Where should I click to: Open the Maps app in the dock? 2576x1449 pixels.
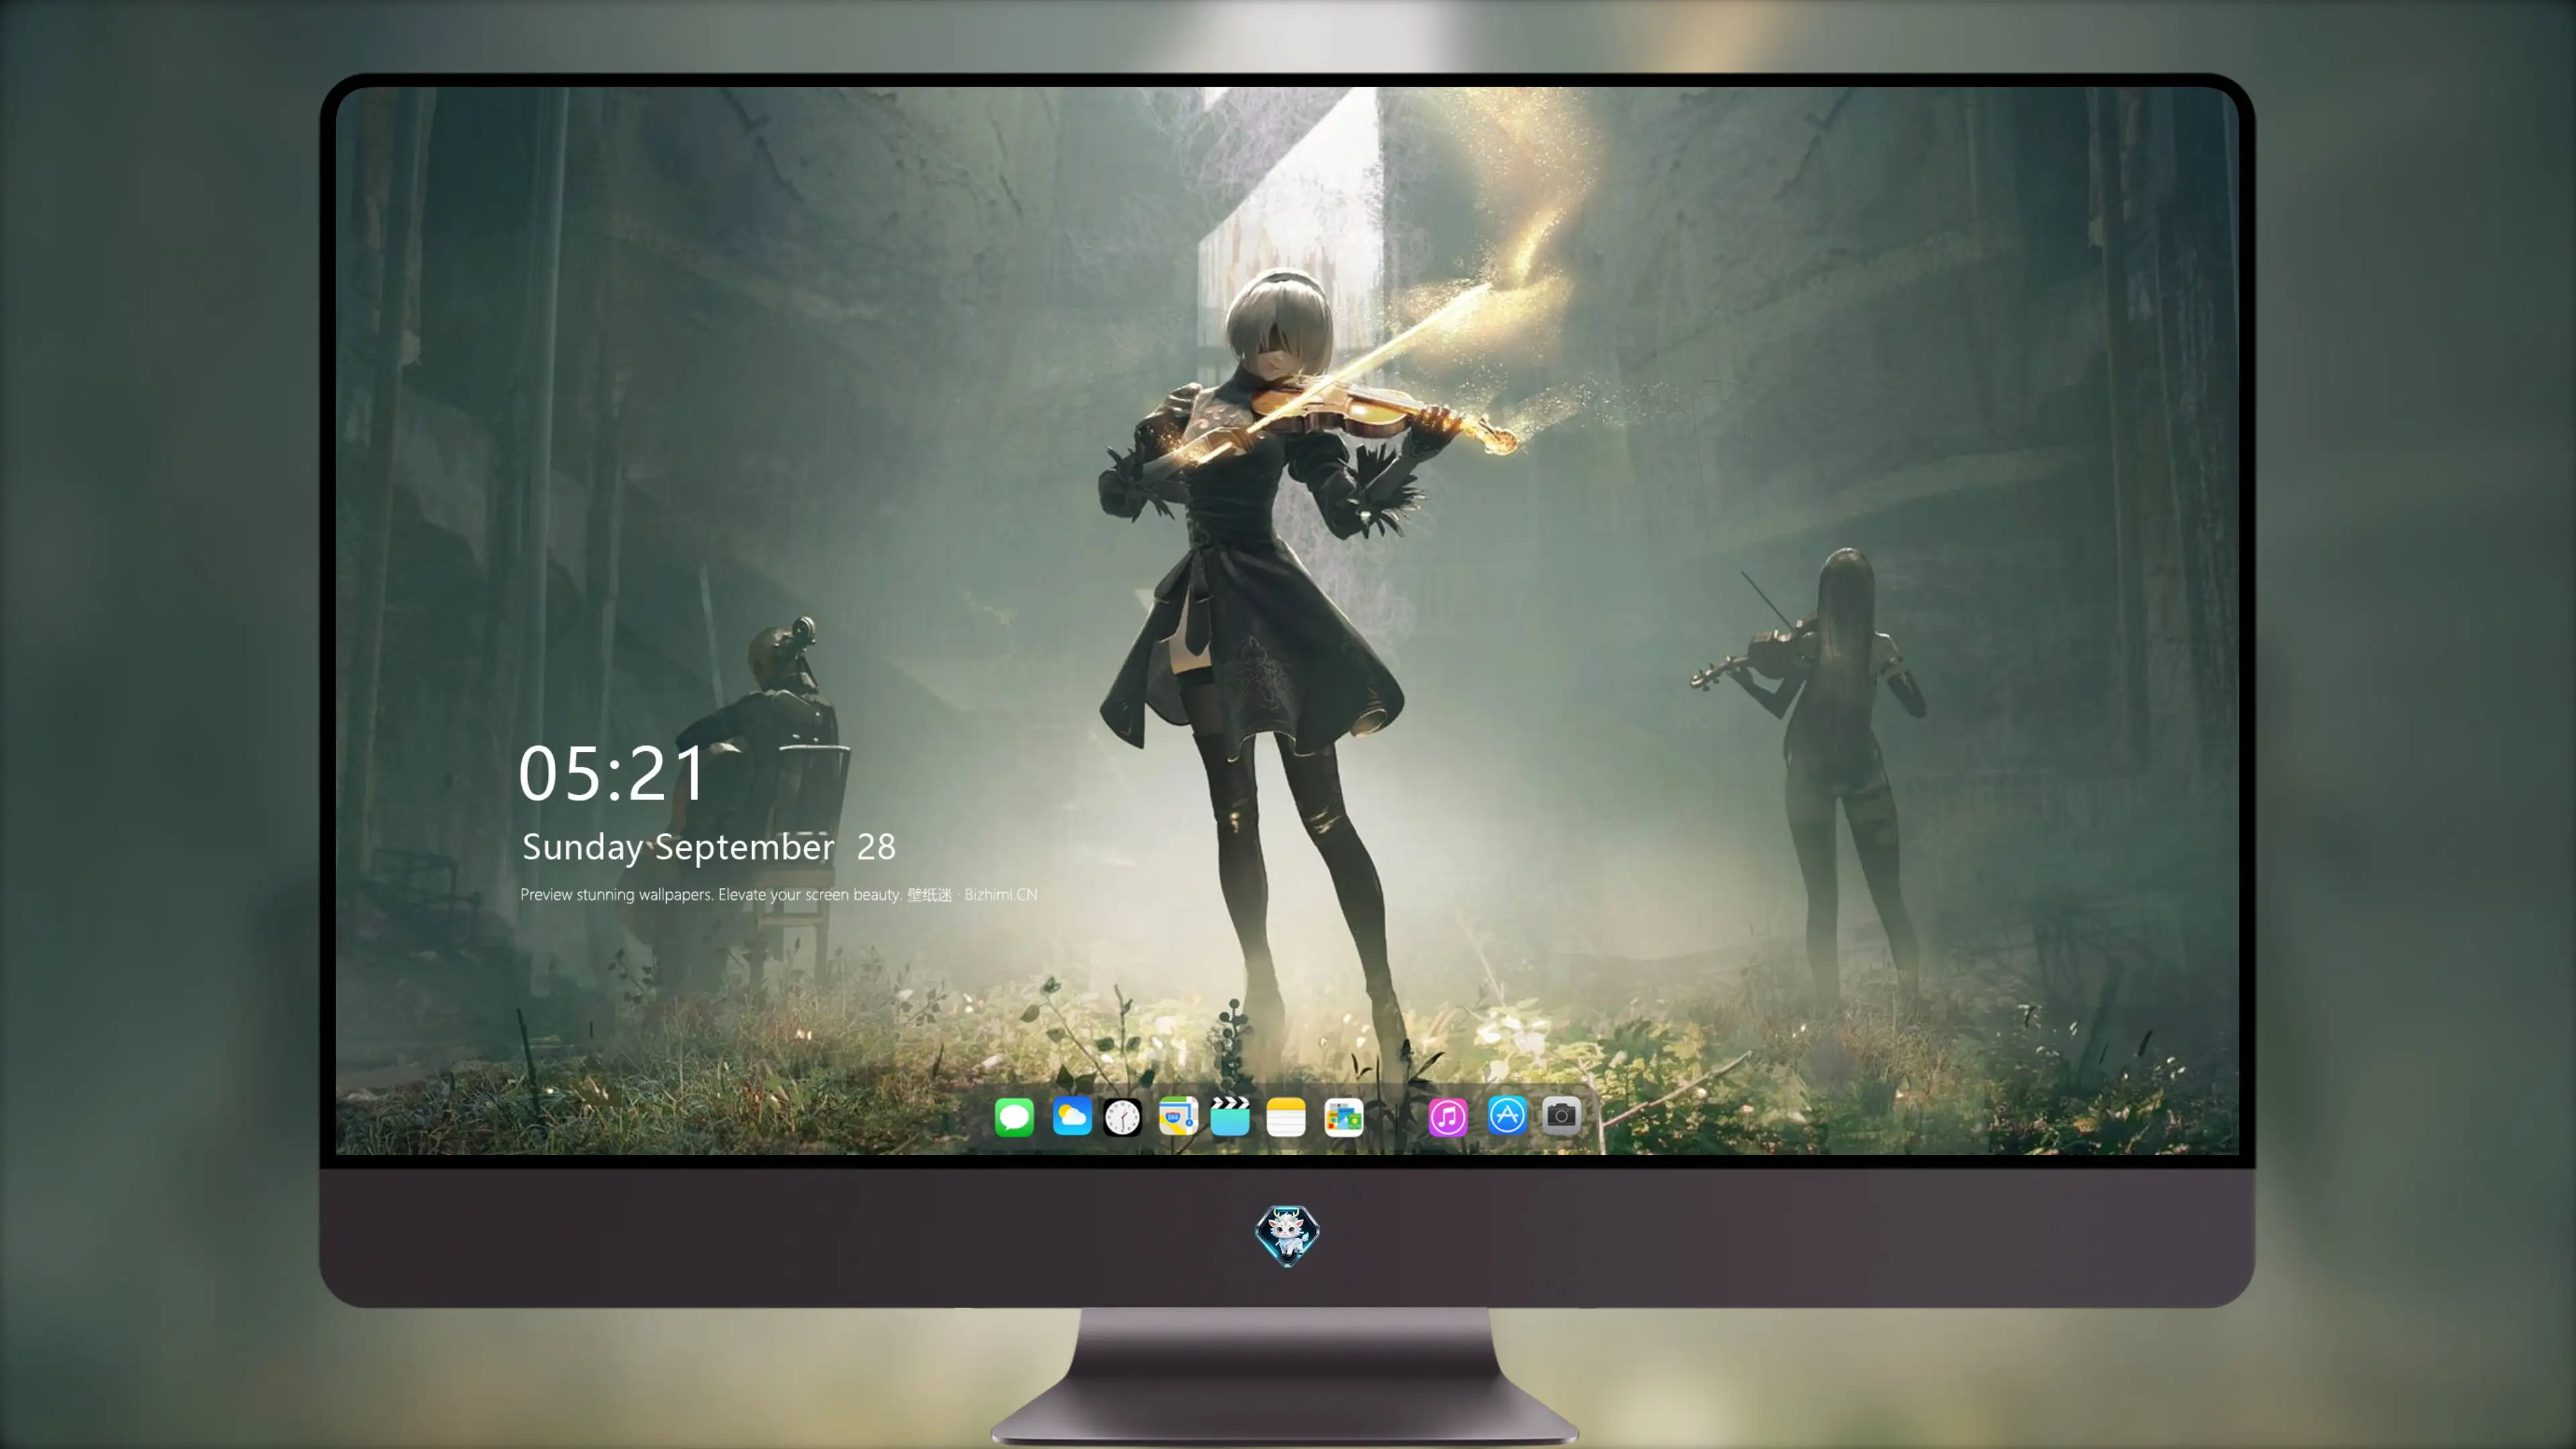pyautogui.click(x=1178, y=1116)
